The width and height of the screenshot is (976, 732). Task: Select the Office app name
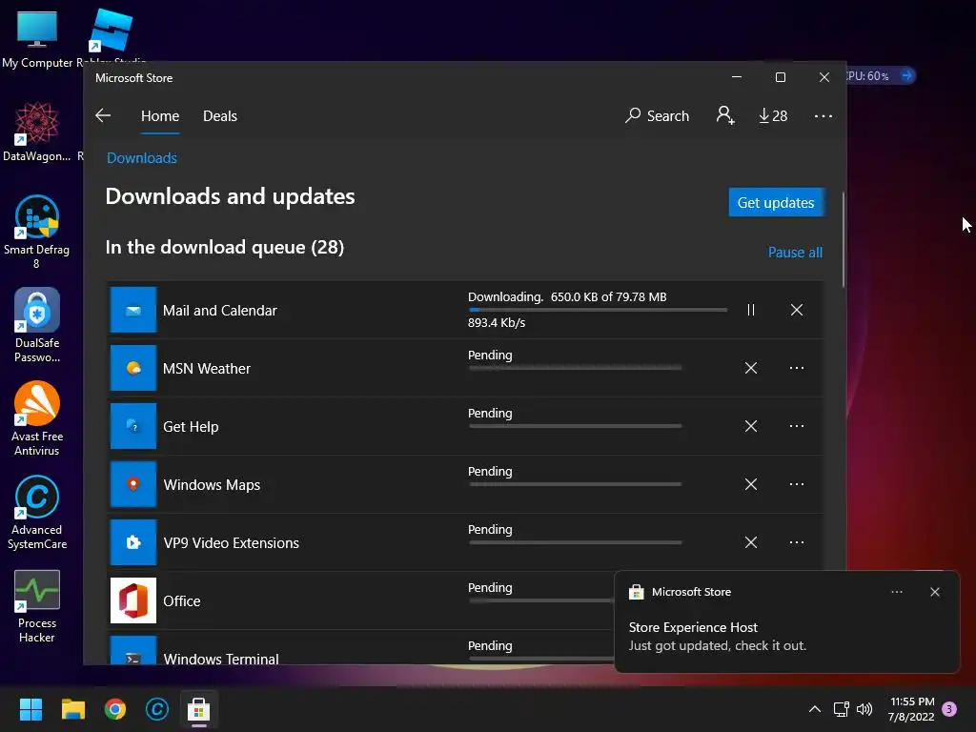(x=182, y=601)
